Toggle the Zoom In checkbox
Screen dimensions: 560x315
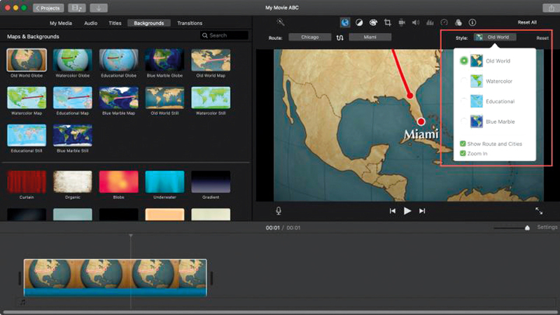pyautogui.click(x=463, y=153)
